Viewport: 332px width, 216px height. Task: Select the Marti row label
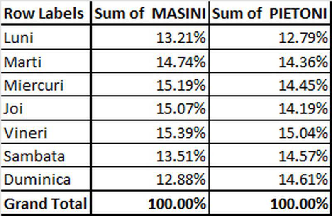point(46,62)
